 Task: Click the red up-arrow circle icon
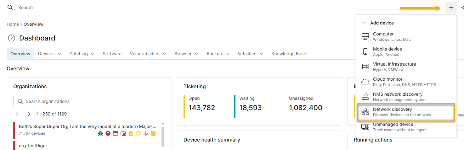click(x=108, y=133)
